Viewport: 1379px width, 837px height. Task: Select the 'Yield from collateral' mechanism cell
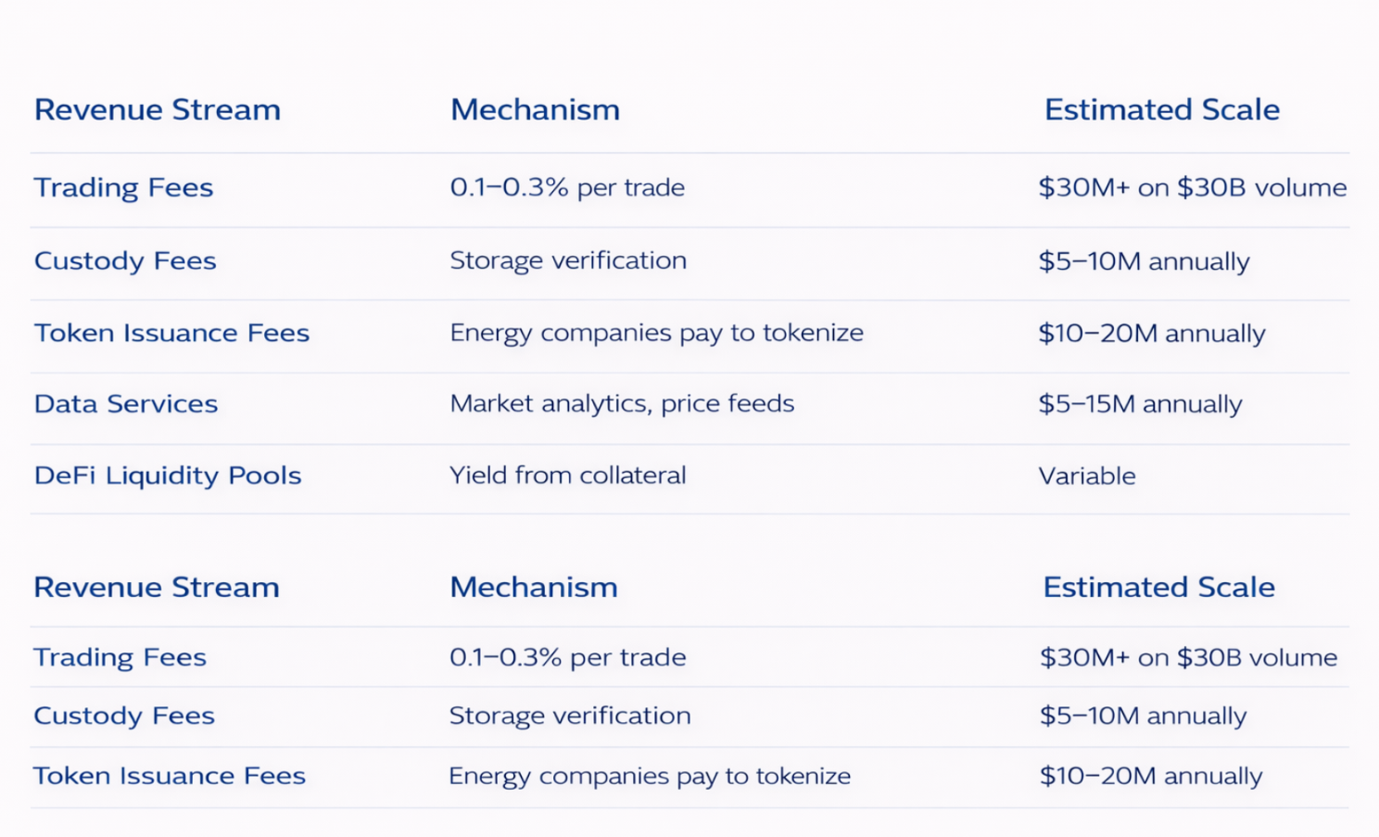click(x=567, y=476)
